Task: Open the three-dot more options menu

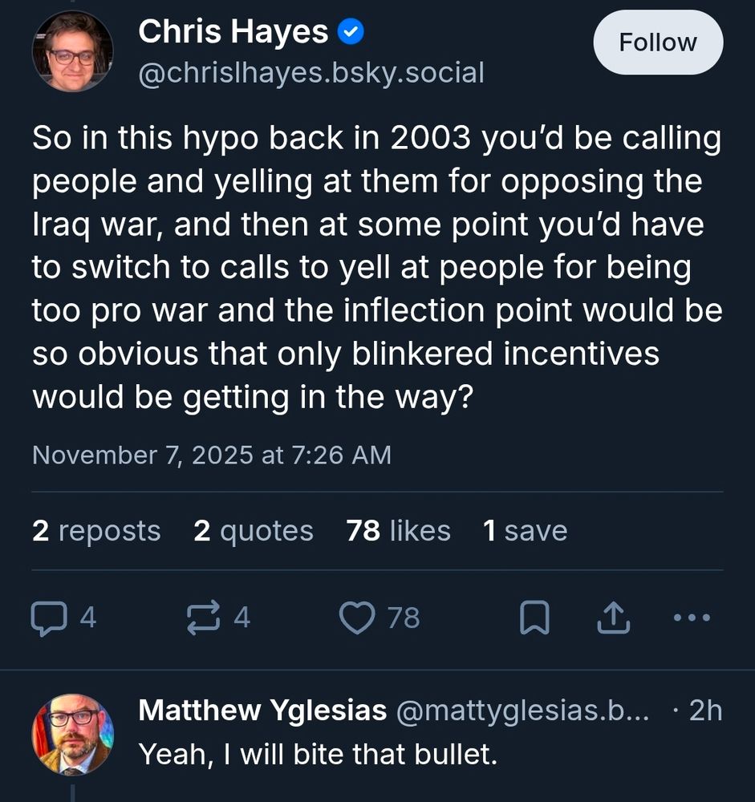Action: point(691,618)
